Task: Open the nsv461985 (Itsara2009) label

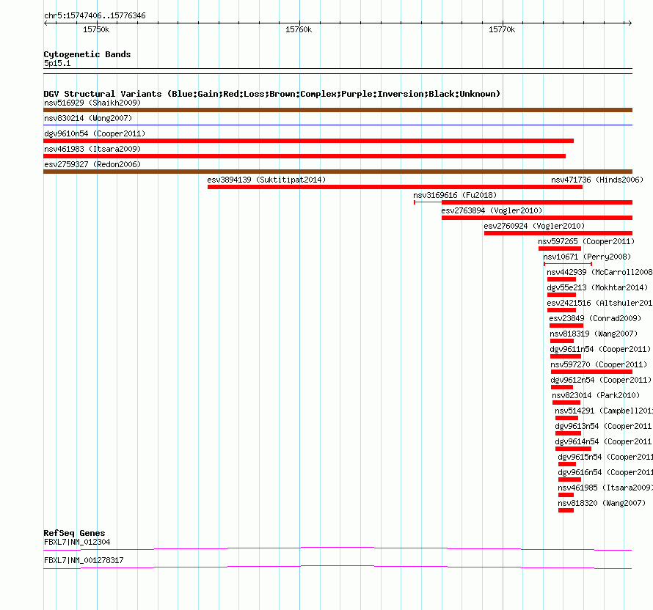Action: tap(605, 488)
